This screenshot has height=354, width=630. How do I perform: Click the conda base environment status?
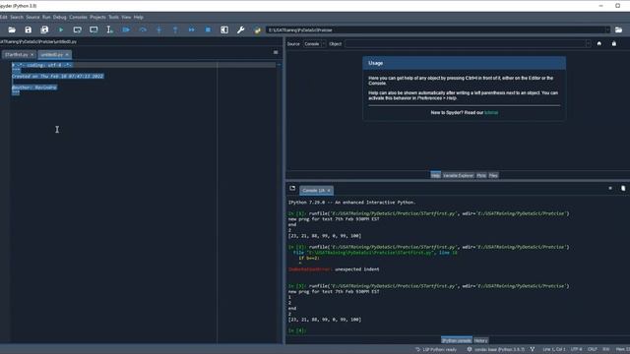(496, 350)
